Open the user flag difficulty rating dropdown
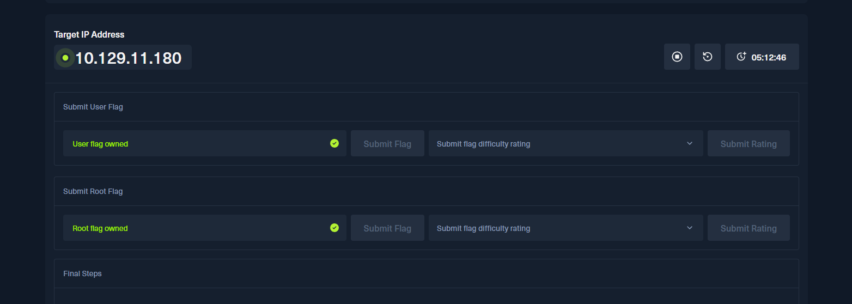 pyautogui.click(x=565, y=144)
